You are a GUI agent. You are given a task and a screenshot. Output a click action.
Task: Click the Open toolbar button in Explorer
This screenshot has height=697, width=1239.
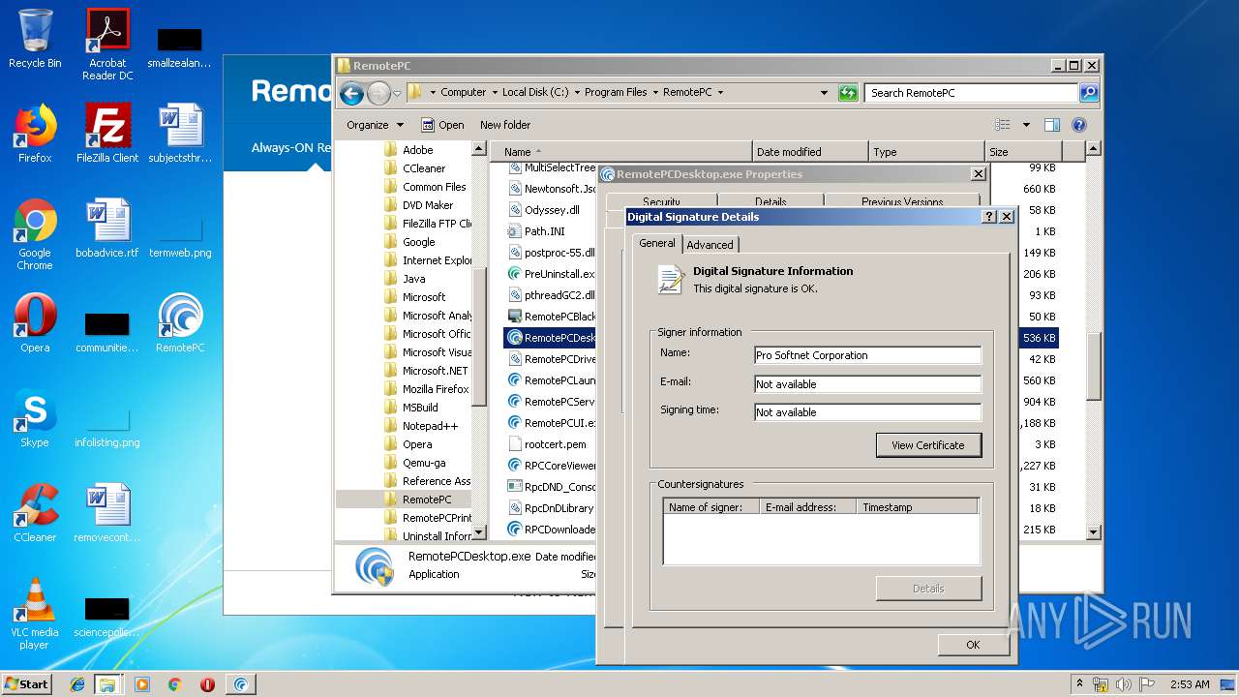tap(442, 125)
